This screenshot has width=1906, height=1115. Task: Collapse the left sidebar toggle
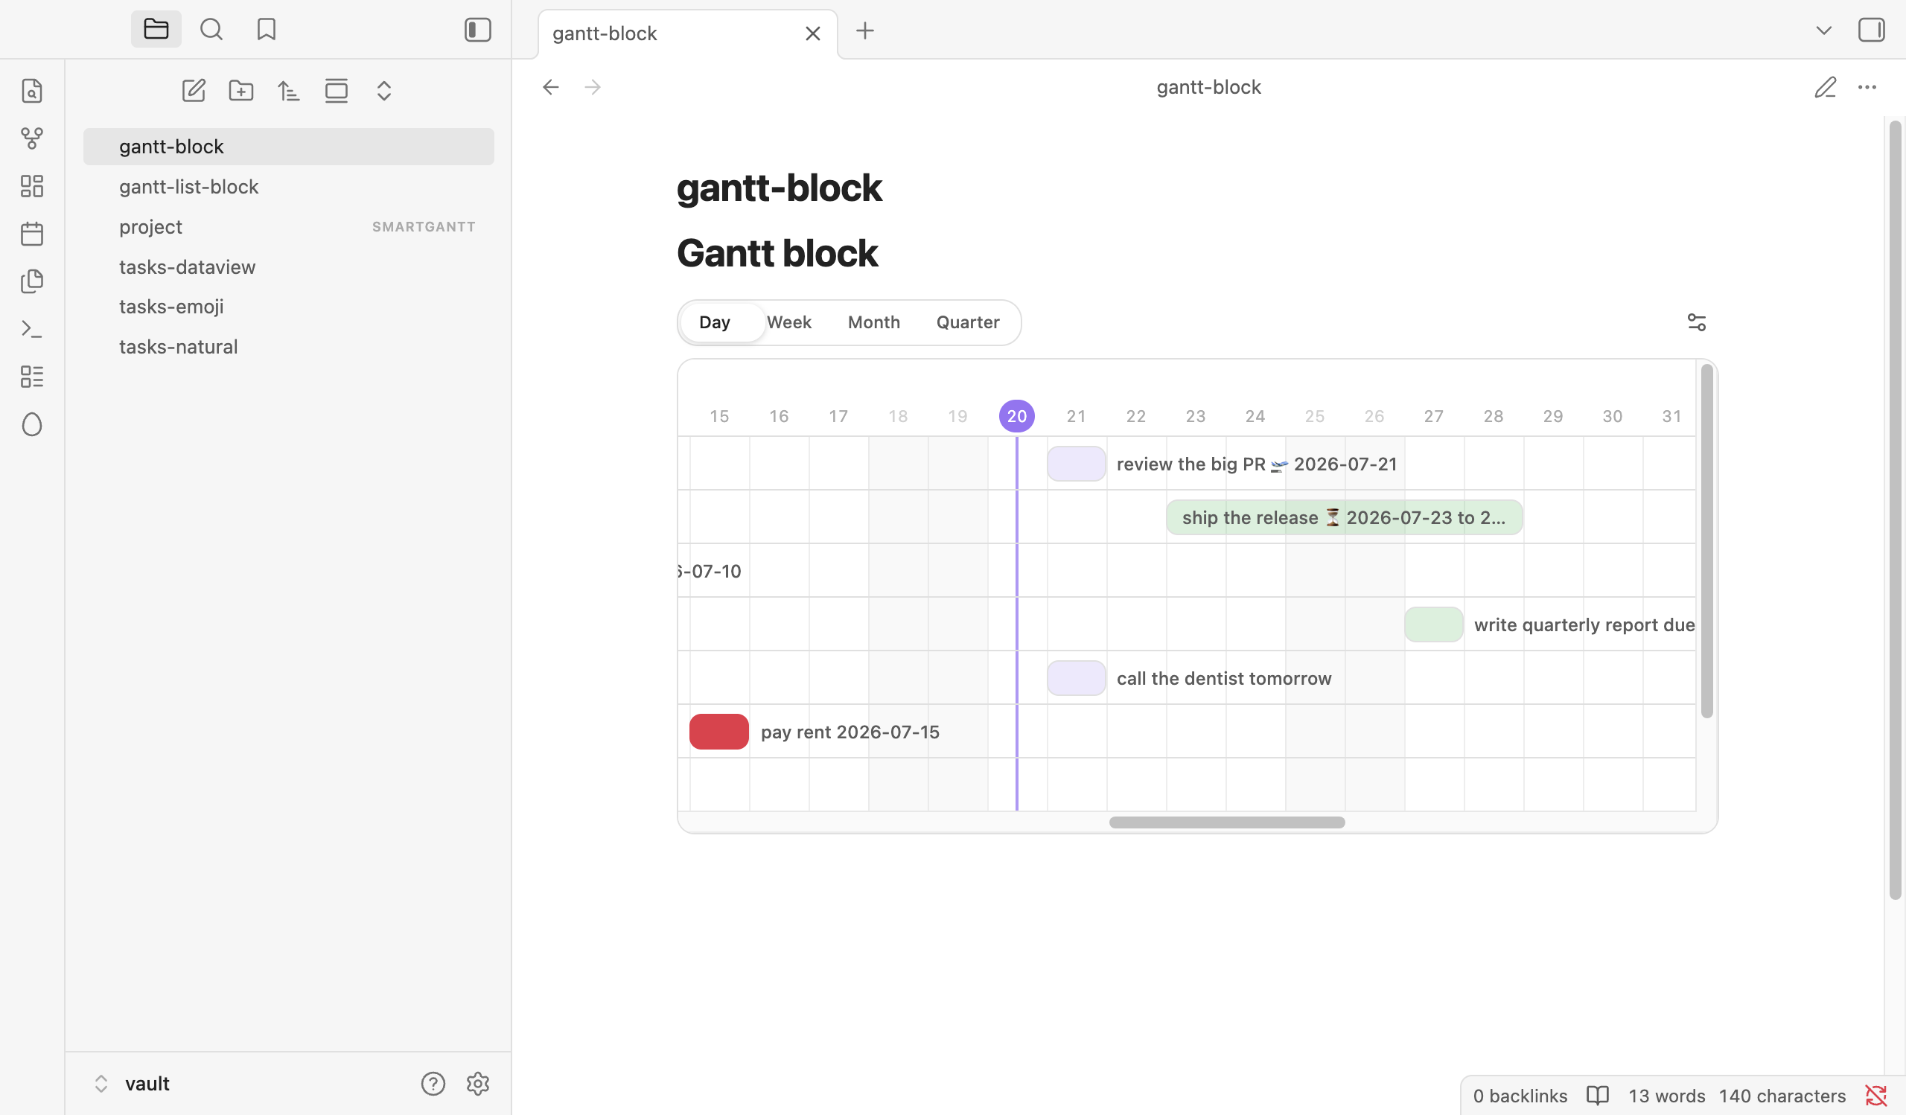point(477,30)
